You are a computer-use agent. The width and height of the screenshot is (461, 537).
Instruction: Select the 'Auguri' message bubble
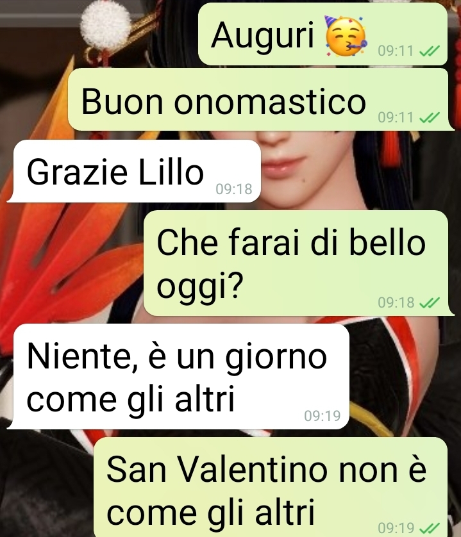[x=323, y=34]
